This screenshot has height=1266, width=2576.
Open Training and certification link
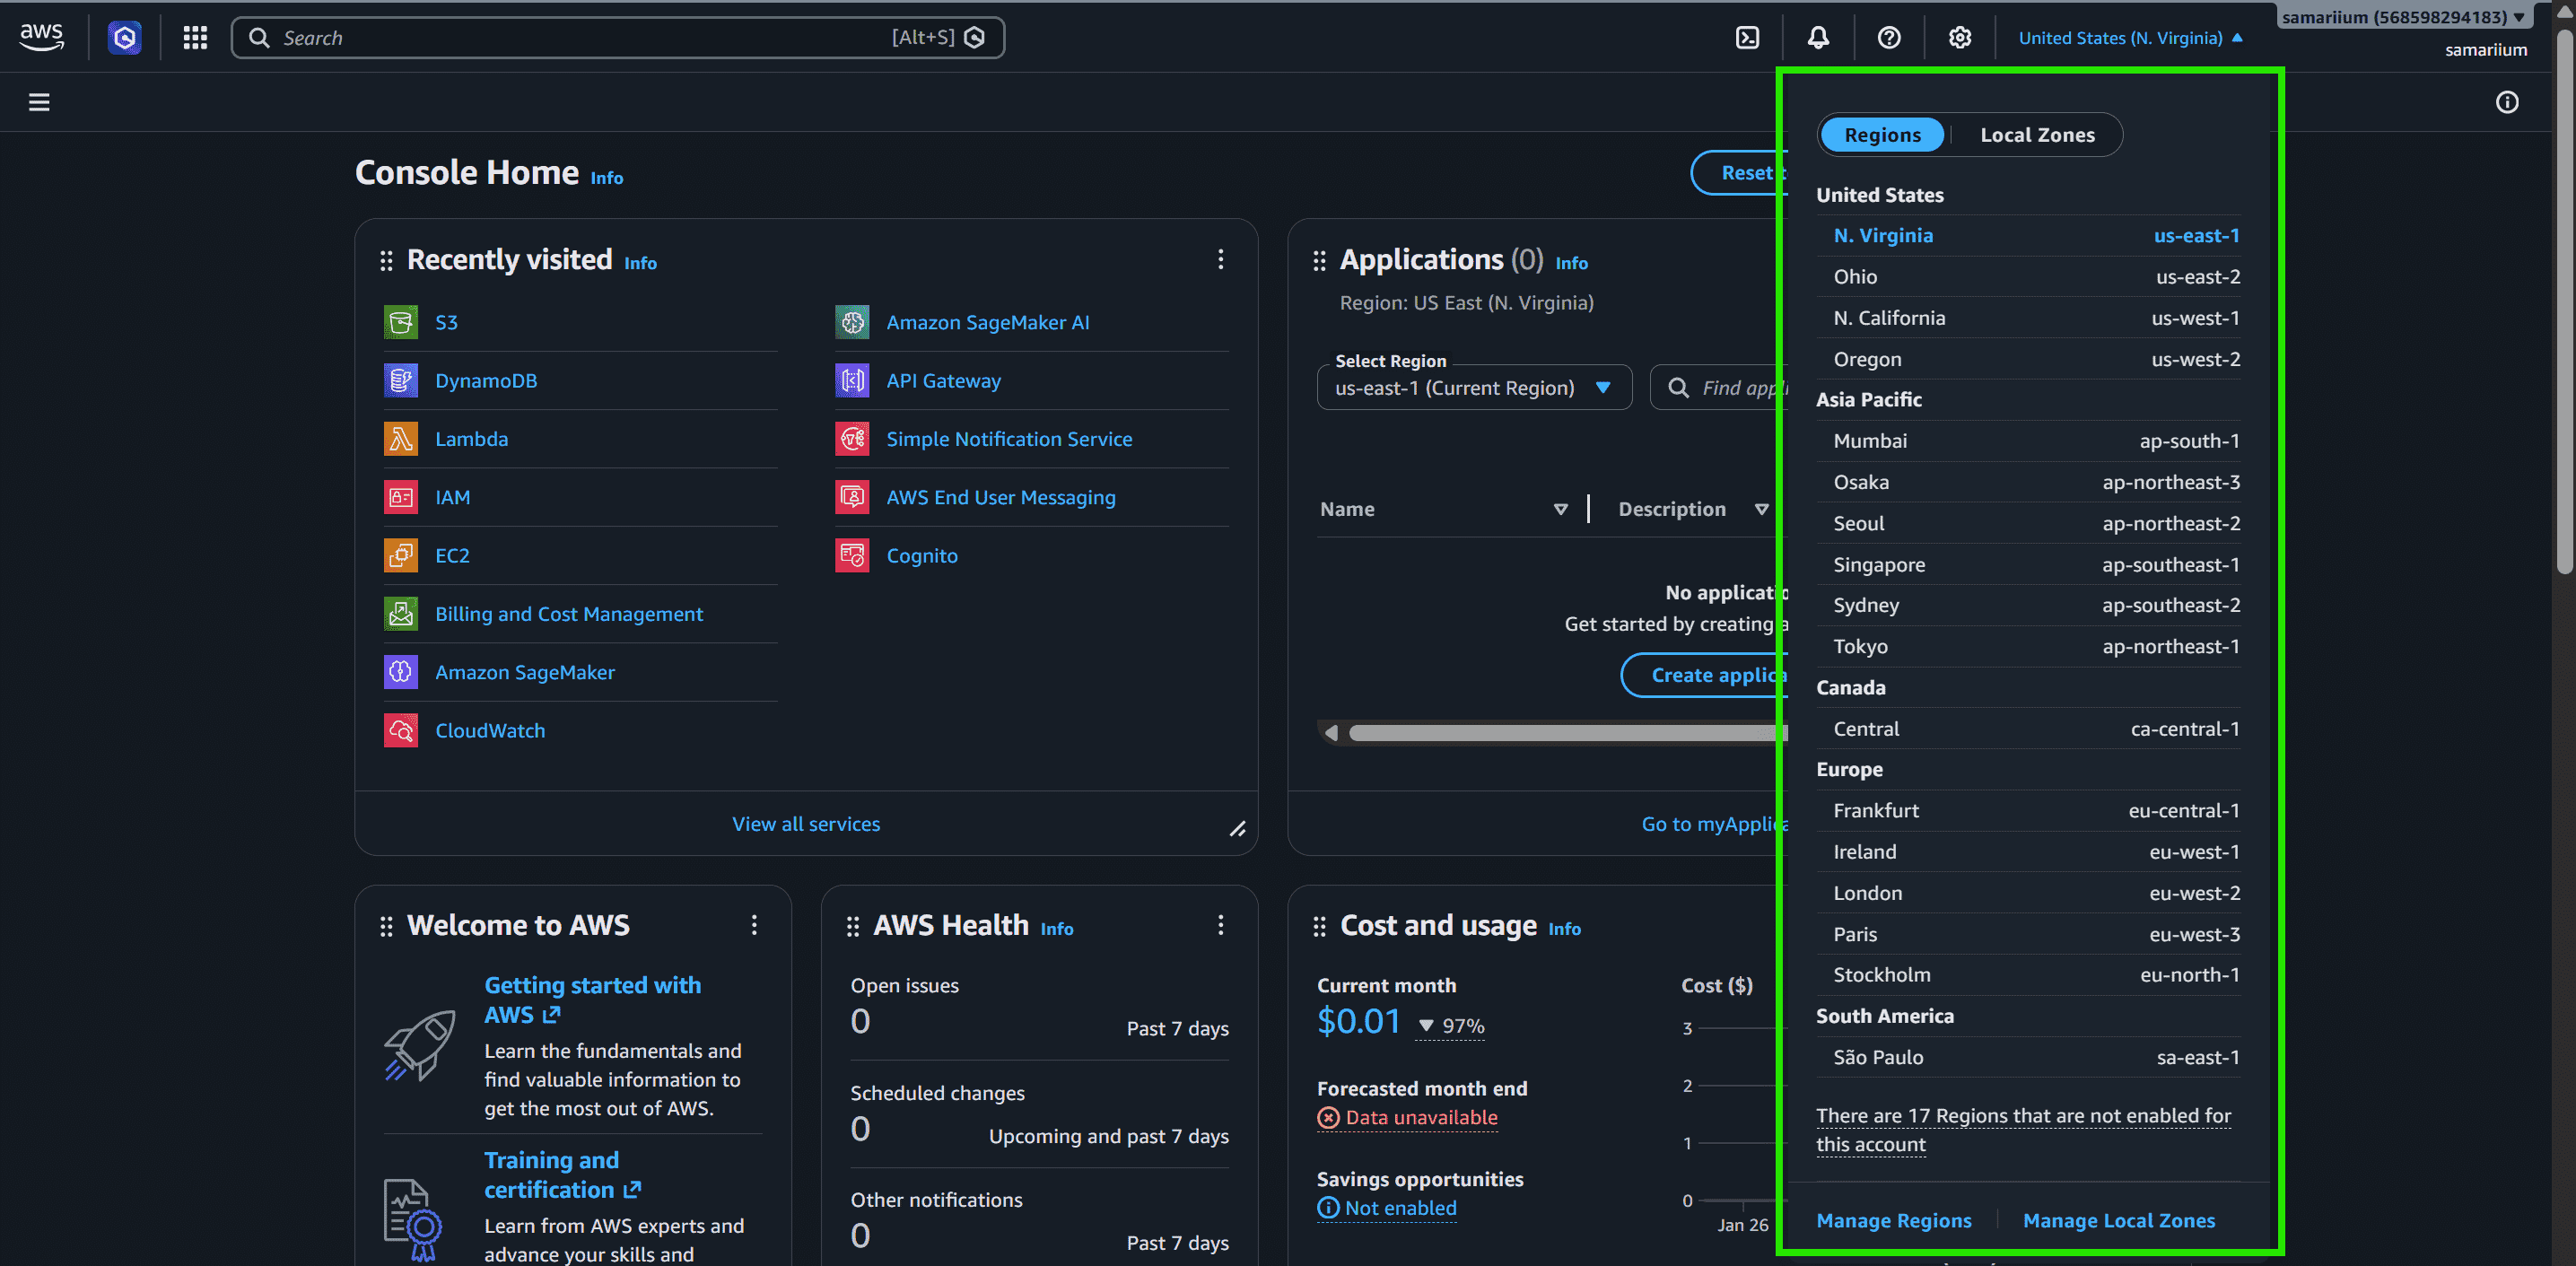pos(562,1175)
